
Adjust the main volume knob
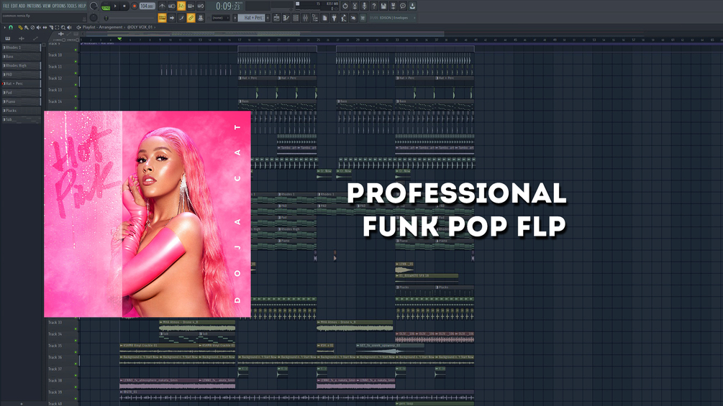pyautogui.click(x=94, y=6)
